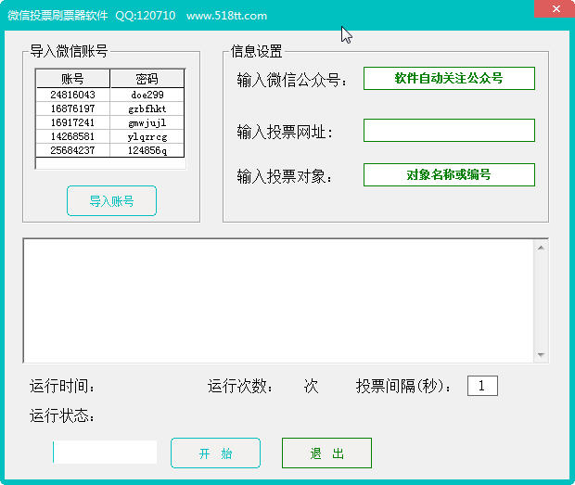Focus the 输入微信公众号 input field

pos(449,79)
